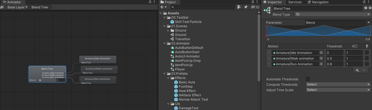Toggle the Animator parameters eye icon
372x110 pixels.
pos(2,7)
